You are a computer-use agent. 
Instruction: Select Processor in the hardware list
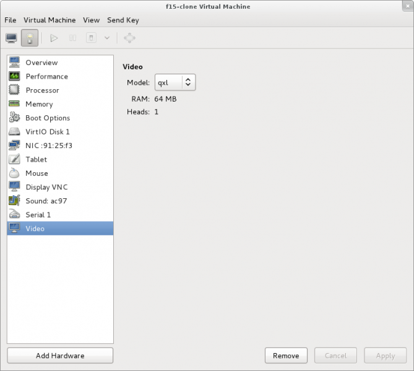click(x=42, y=90)
